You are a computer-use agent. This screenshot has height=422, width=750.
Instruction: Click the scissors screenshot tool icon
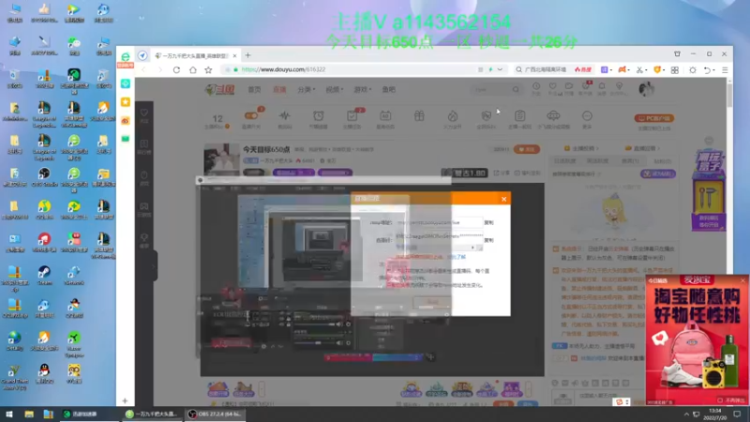coord(639,69)
